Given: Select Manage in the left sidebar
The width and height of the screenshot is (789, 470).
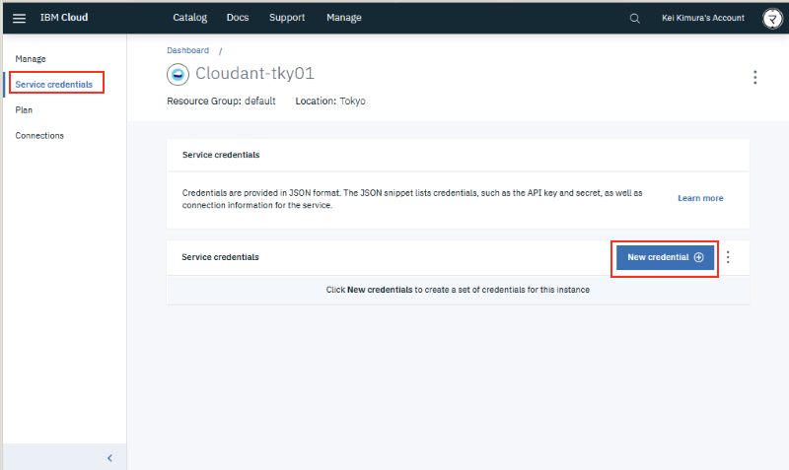Looking at the screenshot, I should [31, 59].
